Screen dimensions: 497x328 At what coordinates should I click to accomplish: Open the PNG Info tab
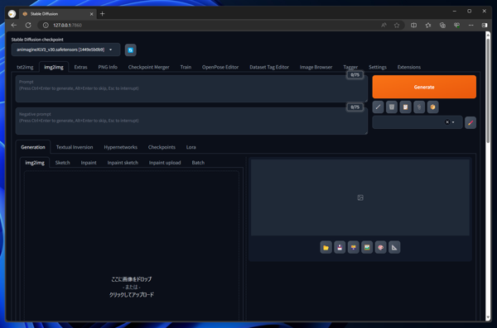[x=108, y=67]
